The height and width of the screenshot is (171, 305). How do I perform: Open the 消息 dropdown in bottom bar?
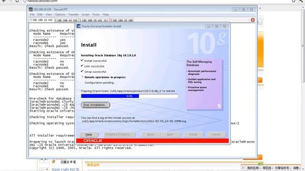297,168
